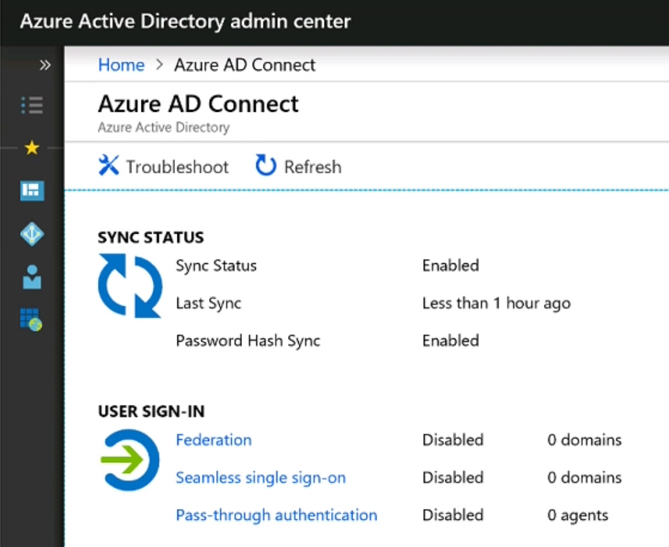Go to Home via the breadcrumb
The image size is (669, 547).
click(x=121, y=65)
